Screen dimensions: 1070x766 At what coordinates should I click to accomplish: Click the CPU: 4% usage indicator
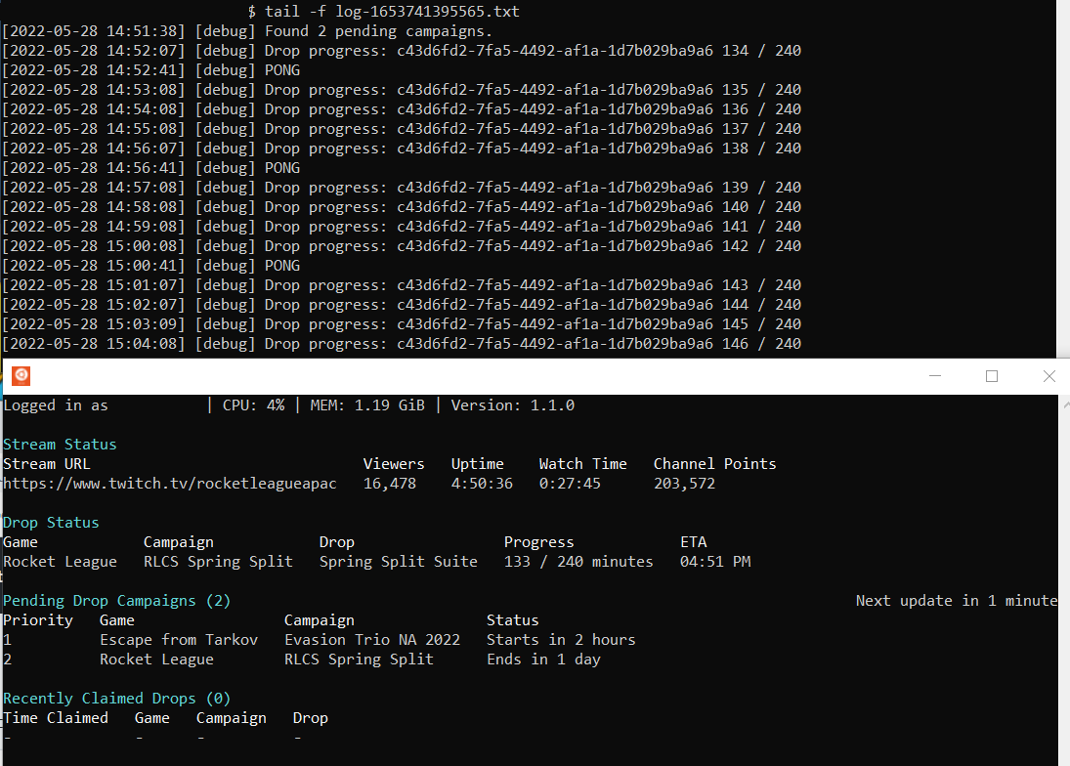click(x=255, y=404)
